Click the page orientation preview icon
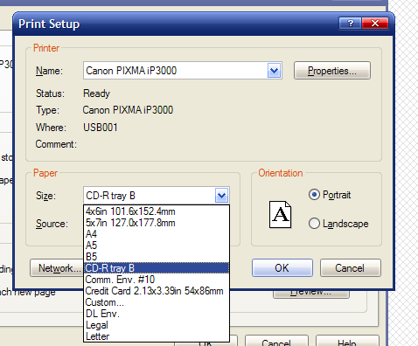This screenshot has height=346, width=418. click(280, 214)
